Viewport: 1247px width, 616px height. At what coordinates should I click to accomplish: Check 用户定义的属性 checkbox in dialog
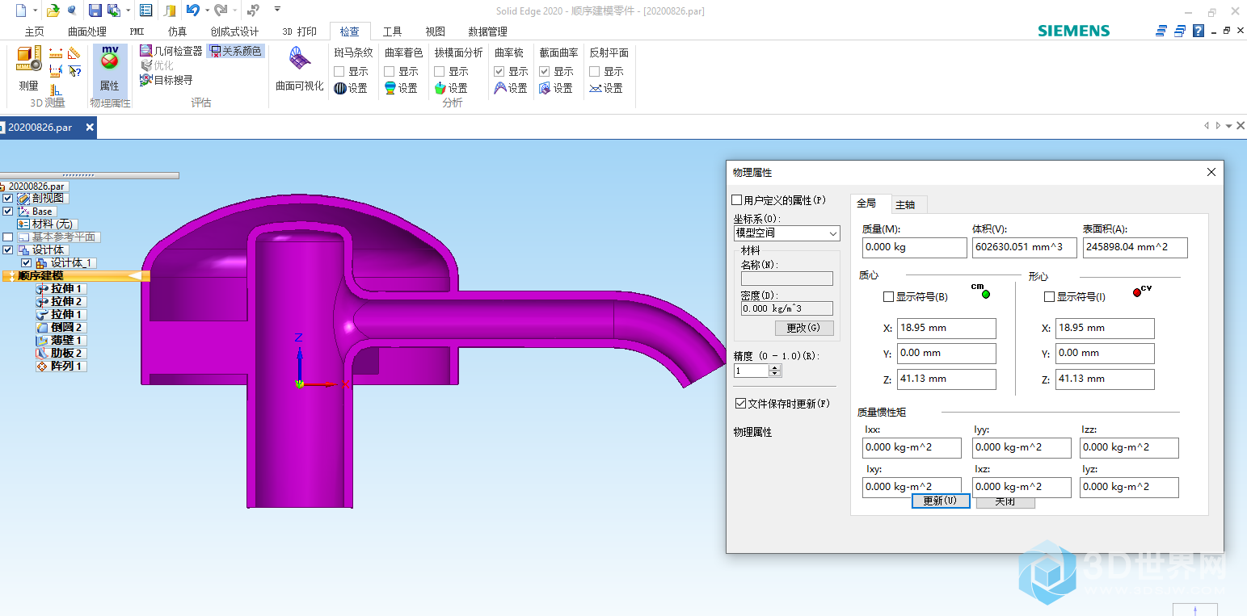tap(736, 200)
